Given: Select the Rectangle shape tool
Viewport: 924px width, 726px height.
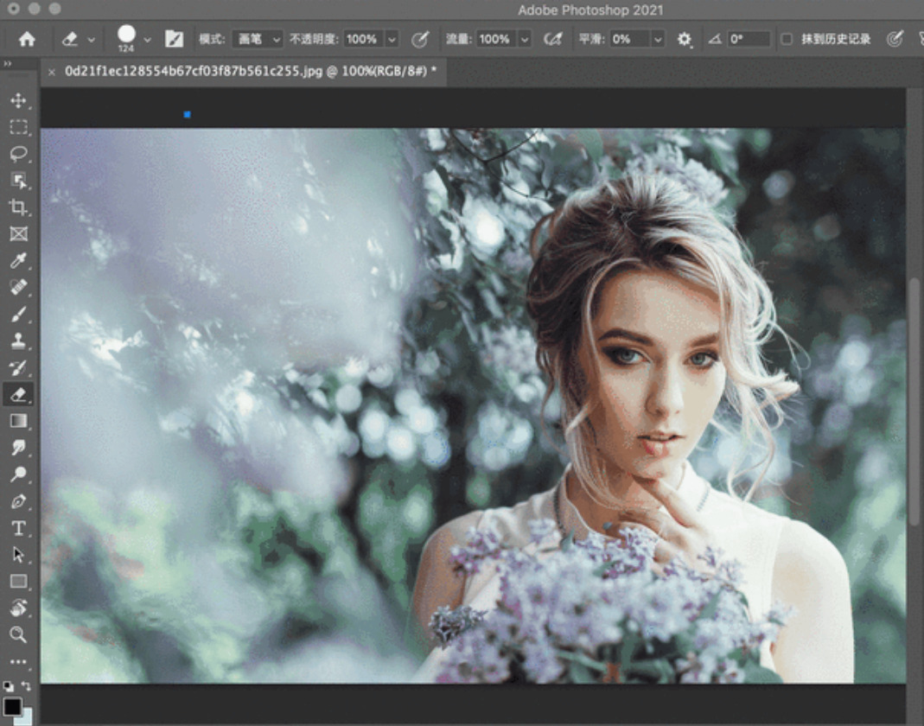Looking at the screenshot, I should [x=18, y=582].
